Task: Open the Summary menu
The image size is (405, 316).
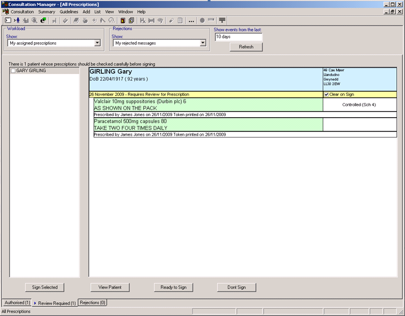Action: 47,12
